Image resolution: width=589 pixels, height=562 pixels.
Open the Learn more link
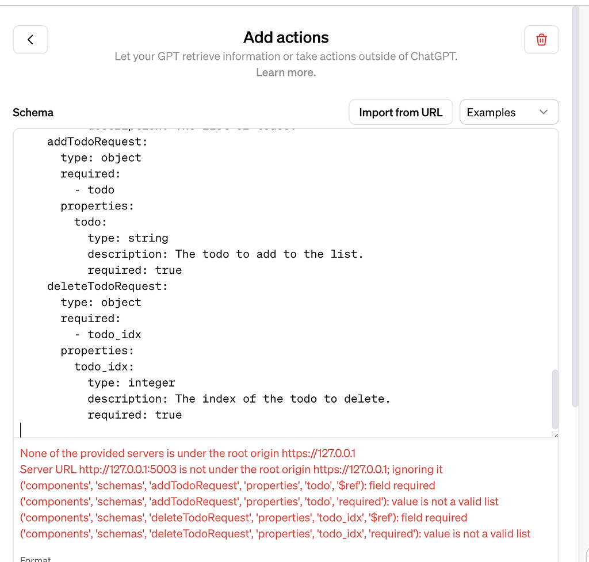[285, 72]
